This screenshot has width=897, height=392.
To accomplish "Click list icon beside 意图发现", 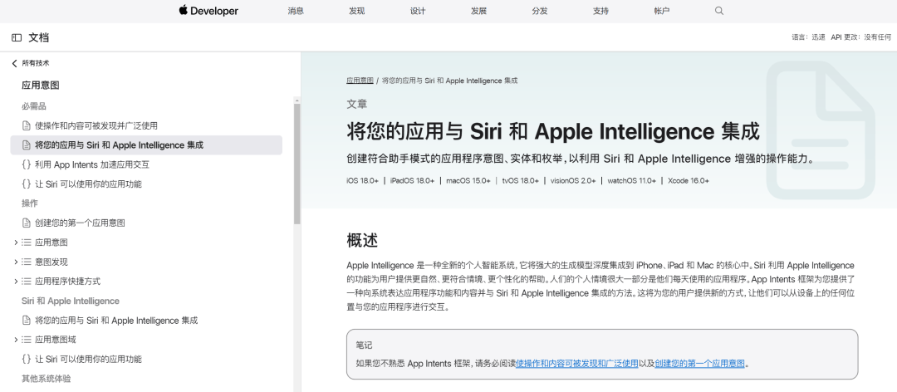I will click(x=26, y=262).
